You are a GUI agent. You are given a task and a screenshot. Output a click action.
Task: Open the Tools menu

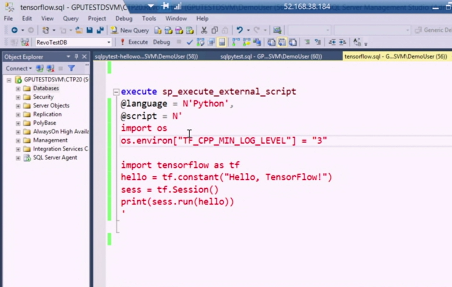click(149, 19)
